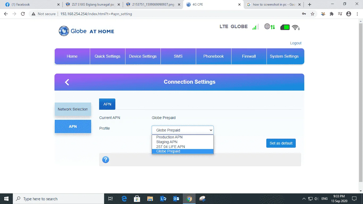This screenshot has height=204, width=363.
Task: Open the Windows notification center
Action: [354, 199]
